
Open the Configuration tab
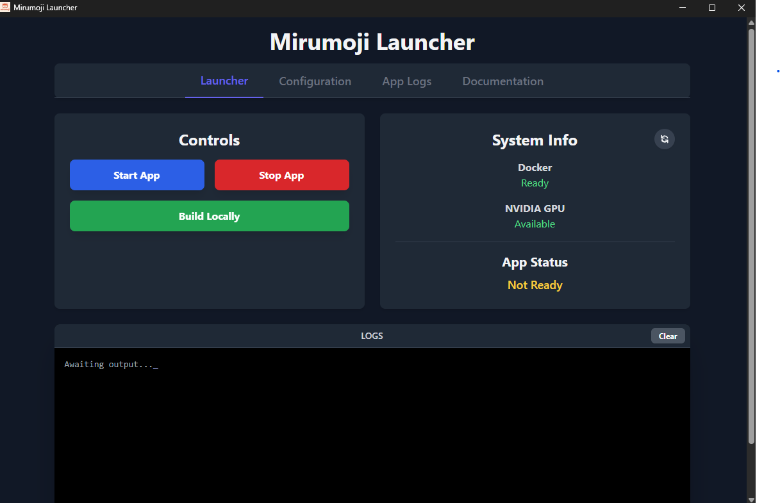[315, 81]
